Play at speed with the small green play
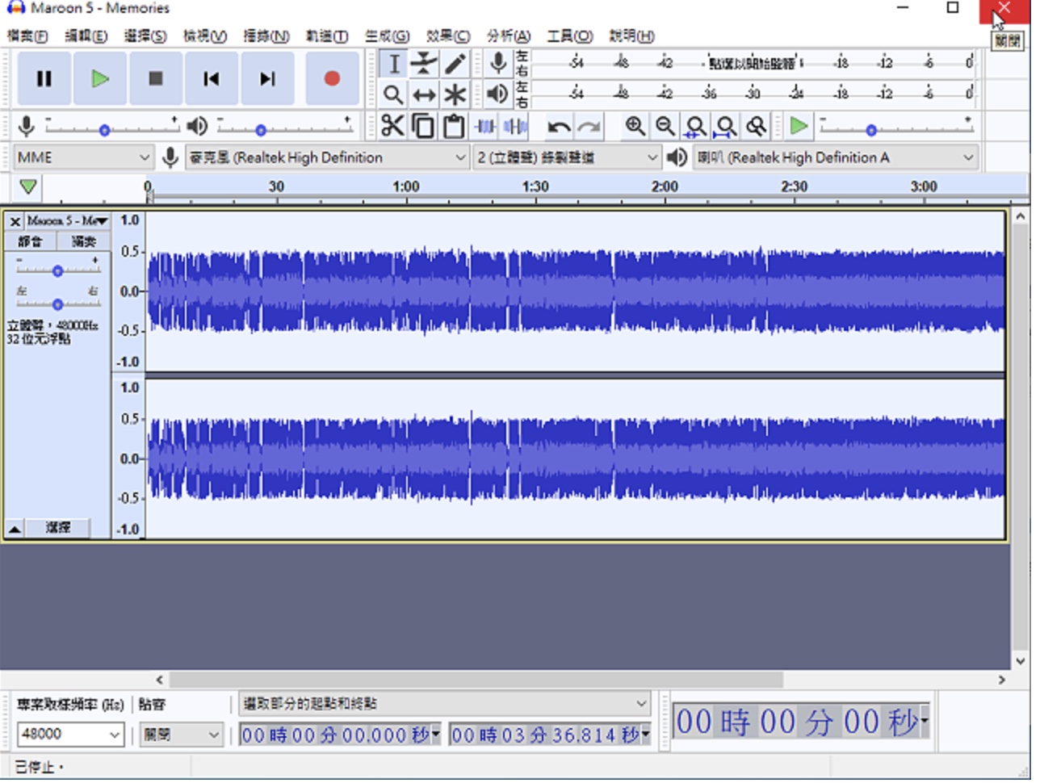The height and width of the screenshot is (783, 1040). tap(799, 127)
